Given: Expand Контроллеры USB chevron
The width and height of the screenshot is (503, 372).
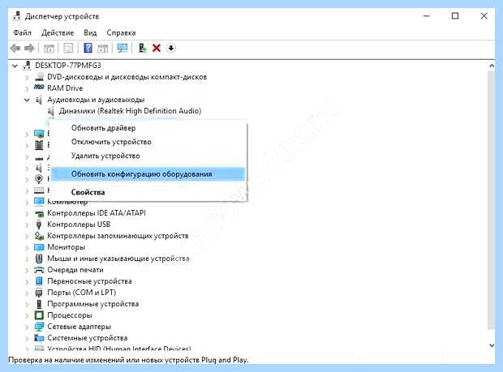Looking at the screenshot, I should tap(28, 225).
